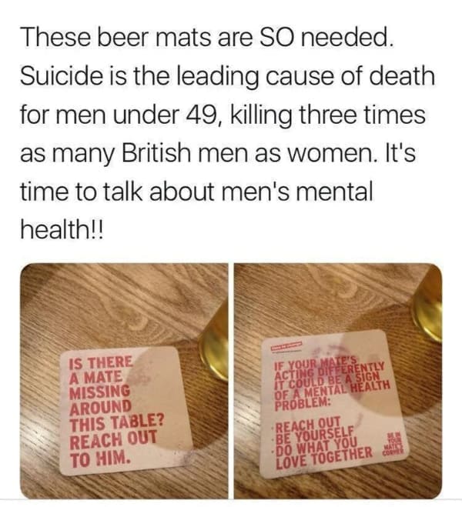Click the "THIS TABLE?" line on the mat
Image resolution: width=462 pixels, height=507 pixels.
coord(116,424)
